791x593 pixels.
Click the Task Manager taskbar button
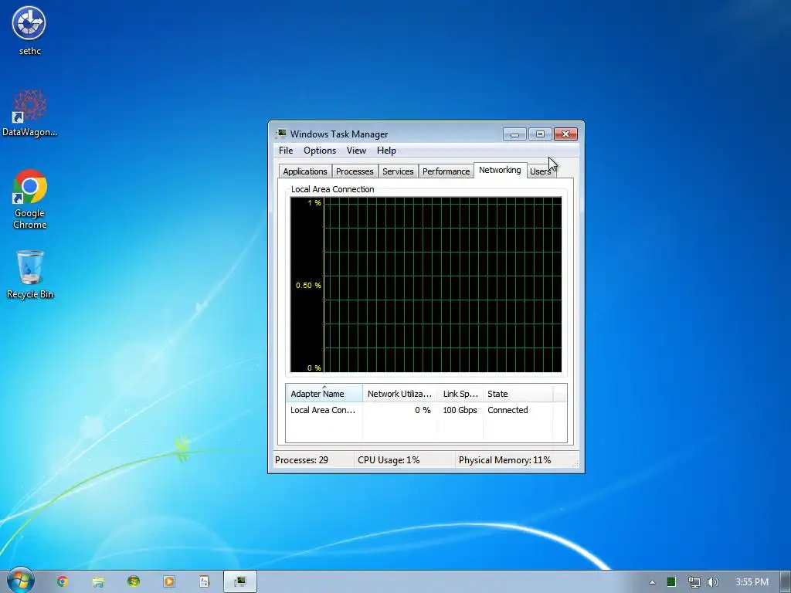pyautogui.click(x=240, y=581)
